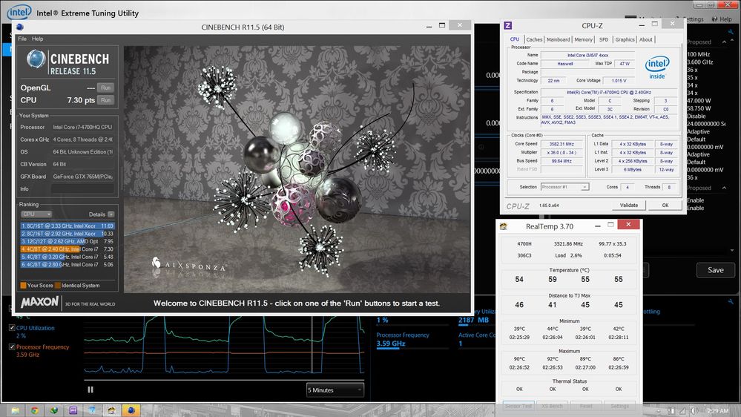Click the Intel logo in XTU title bar
The height and width of the screenshot is (417, 741).
click(19, 12)
